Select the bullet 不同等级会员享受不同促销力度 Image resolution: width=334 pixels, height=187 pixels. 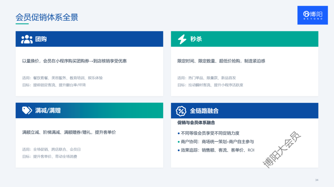coord(208,133)
